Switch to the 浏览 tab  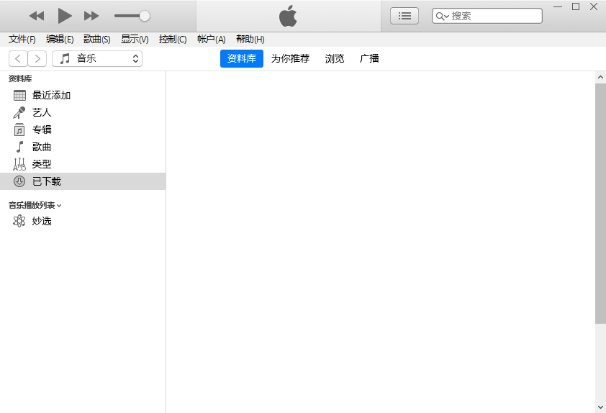(334, 58)
